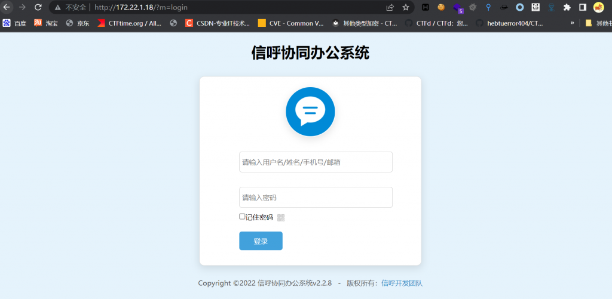Expand the hidden bookmarks overflow chevron
Image resolution: width=612 pixels, height=299 pixels.
point(573,23)
